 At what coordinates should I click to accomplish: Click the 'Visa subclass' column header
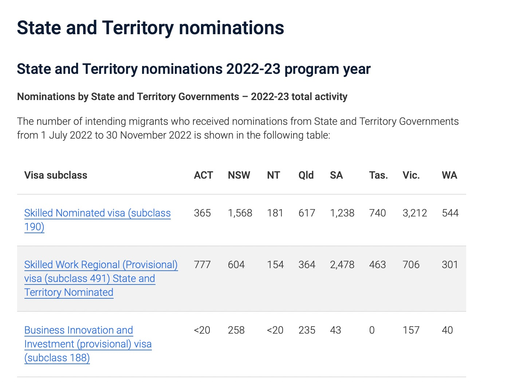[x=56, y=175]
